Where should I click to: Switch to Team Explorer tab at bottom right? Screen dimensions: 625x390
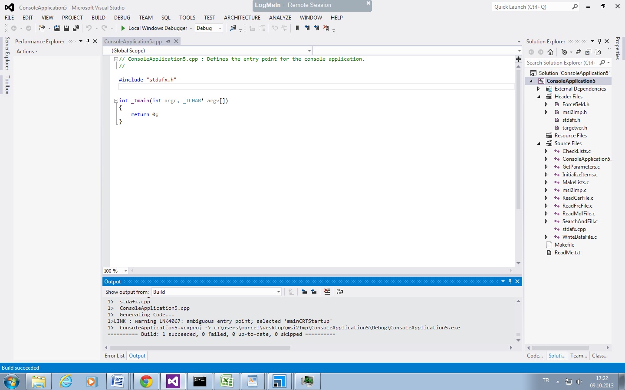(579, 356)
